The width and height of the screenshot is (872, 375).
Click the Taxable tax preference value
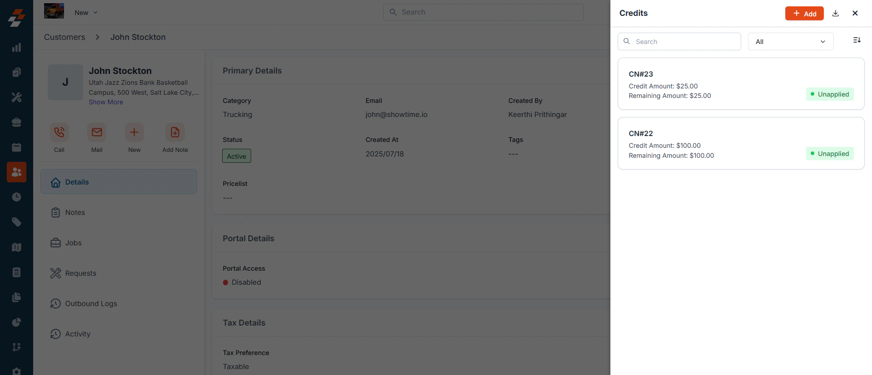pyautogui.click(x=236, y=367)
